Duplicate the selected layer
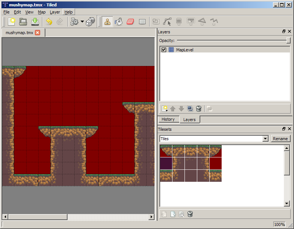The width and height of the screenshot is (294, 229). pos(190,109)
